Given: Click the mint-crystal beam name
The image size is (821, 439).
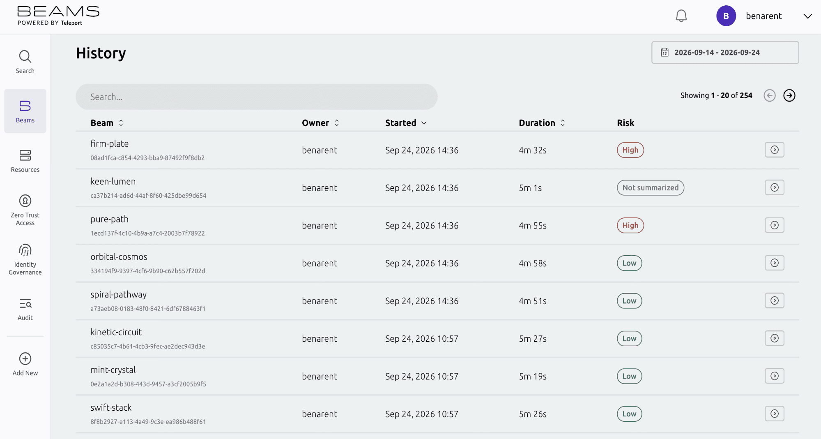Looking at the screenshot, I should pos(113,370).
